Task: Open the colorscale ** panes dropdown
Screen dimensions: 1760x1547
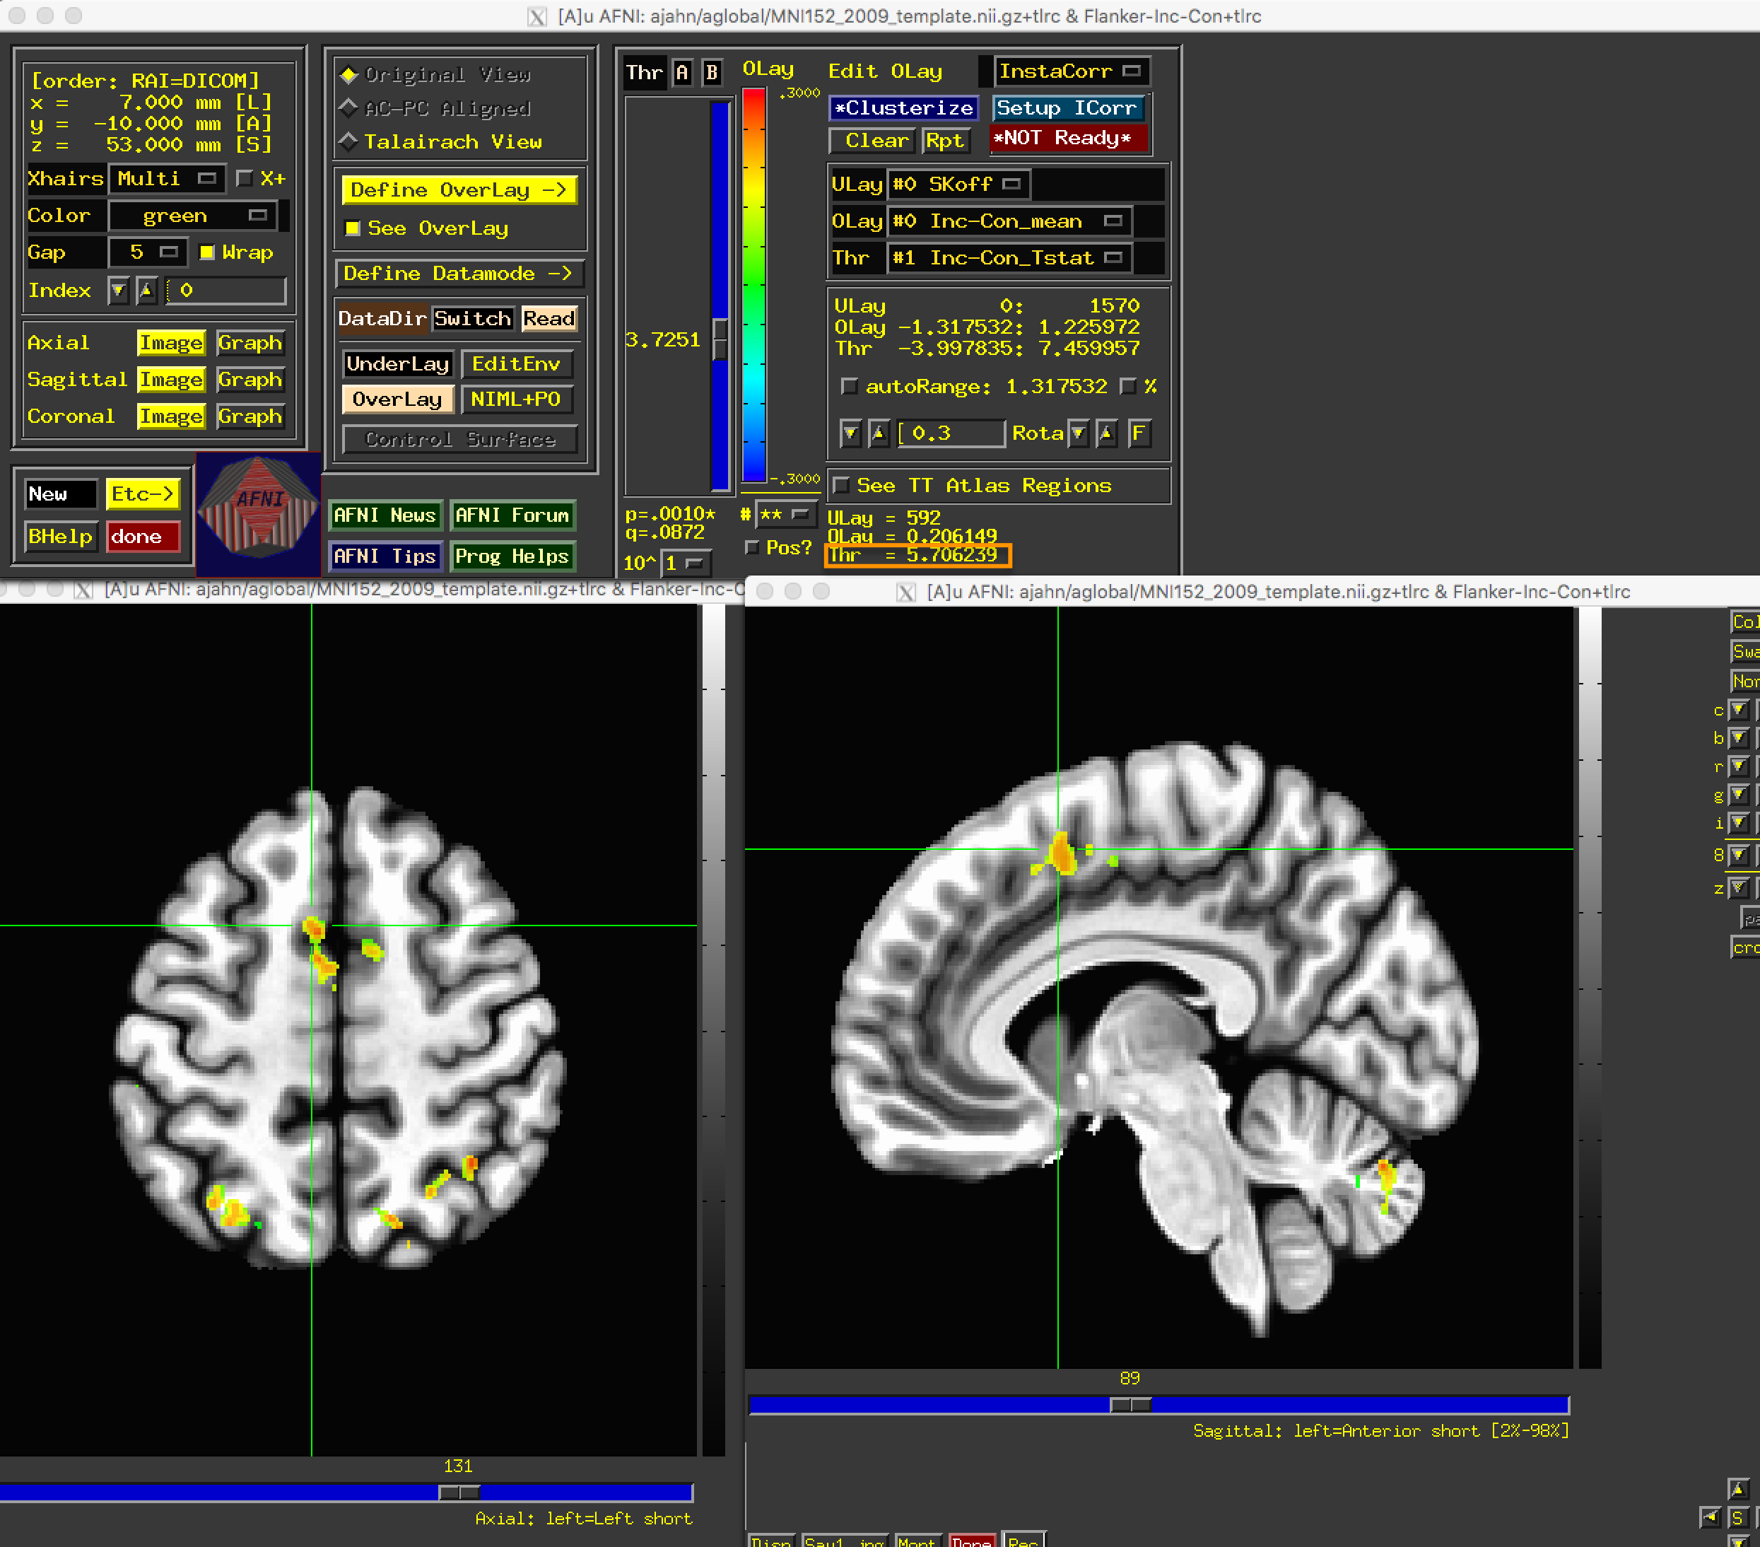Action: [x=785, y=515]
